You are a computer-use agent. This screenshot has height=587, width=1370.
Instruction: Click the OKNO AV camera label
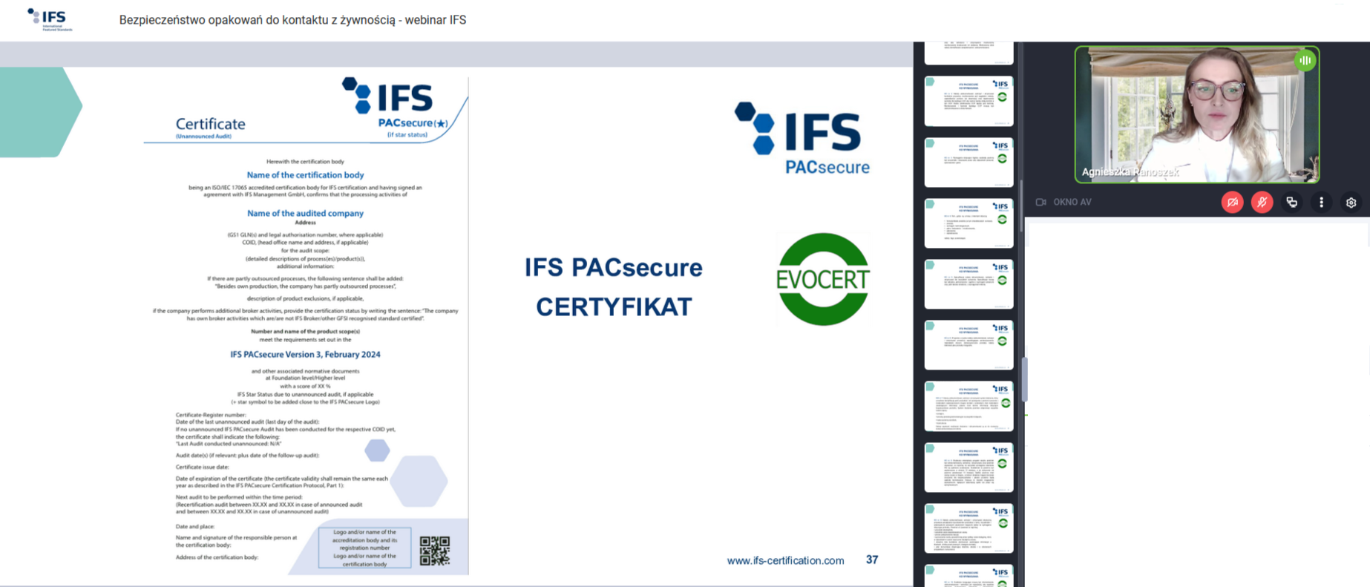(x=1063, y=202)
